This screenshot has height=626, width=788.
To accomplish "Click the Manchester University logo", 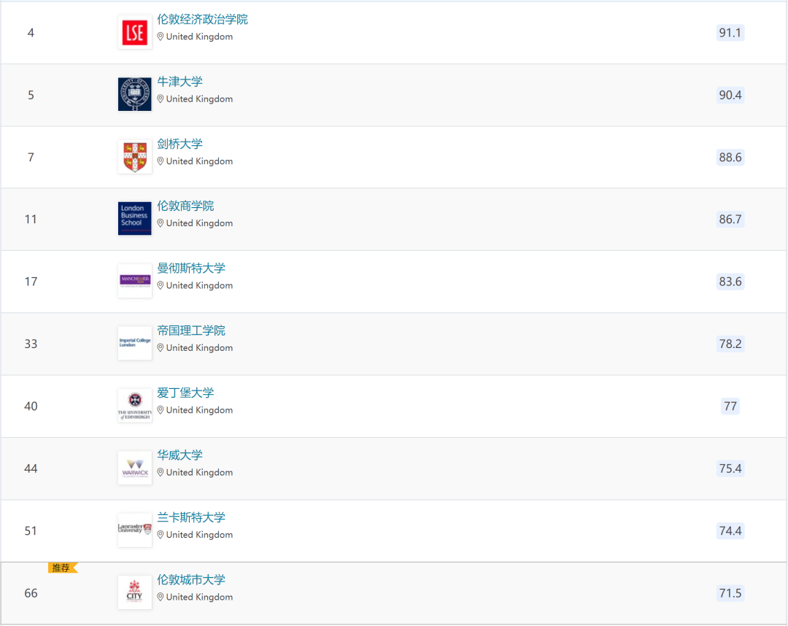I will [135, 281].
